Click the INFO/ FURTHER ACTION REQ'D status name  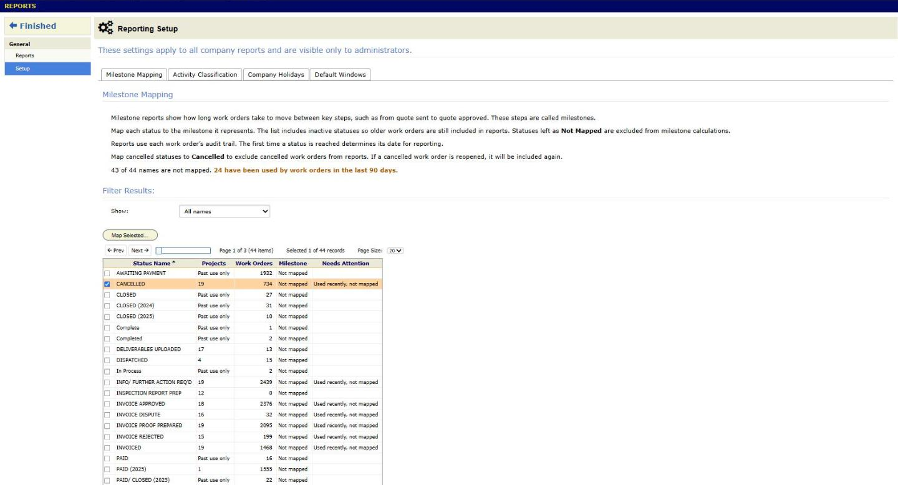pos(154,382)
